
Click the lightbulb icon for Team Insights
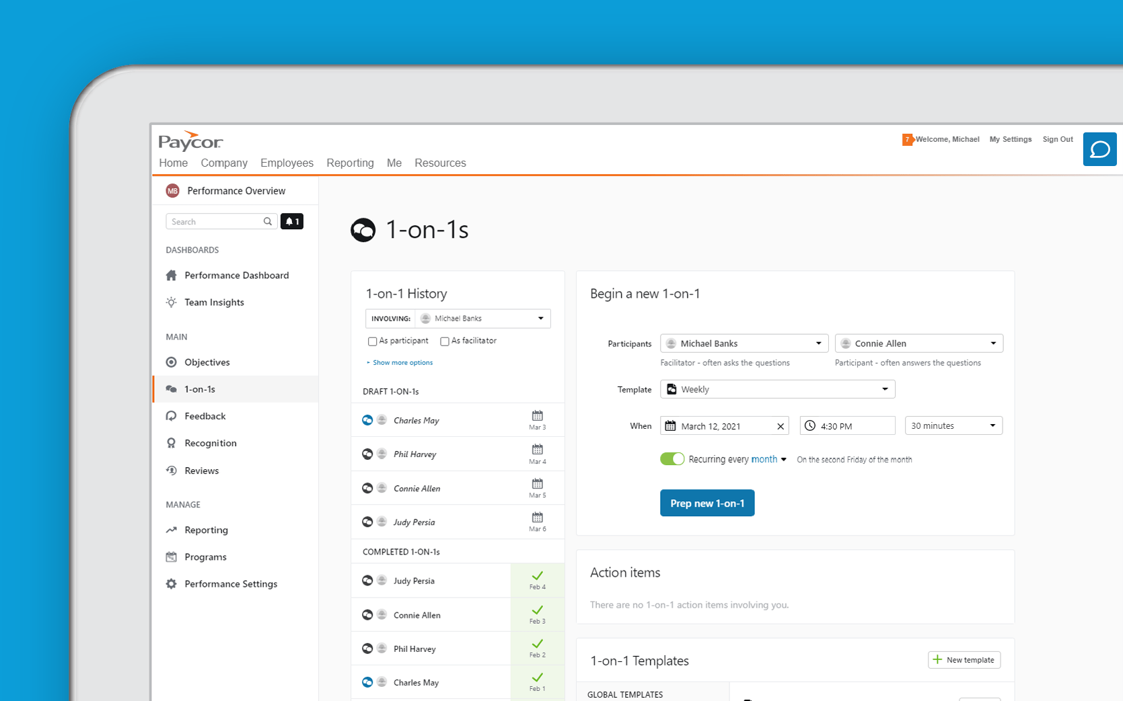click(172, 302)
